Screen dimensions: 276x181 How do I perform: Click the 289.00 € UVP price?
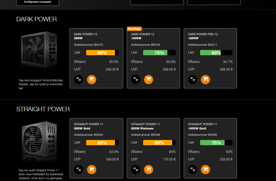point(169,69)
